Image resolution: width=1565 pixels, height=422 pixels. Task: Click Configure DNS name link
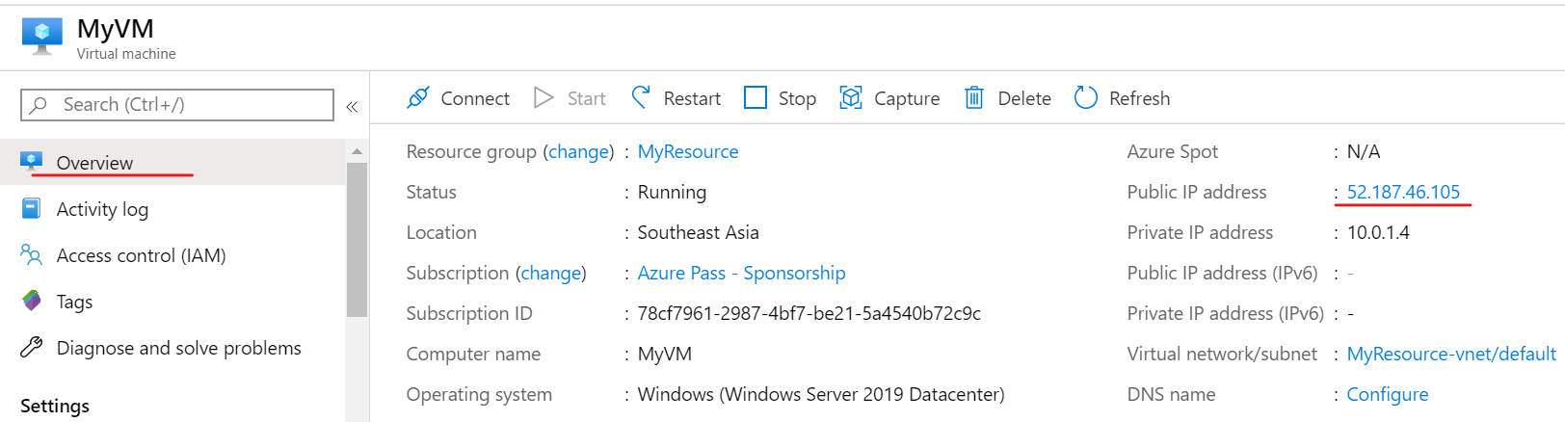tap(1387, 394)
